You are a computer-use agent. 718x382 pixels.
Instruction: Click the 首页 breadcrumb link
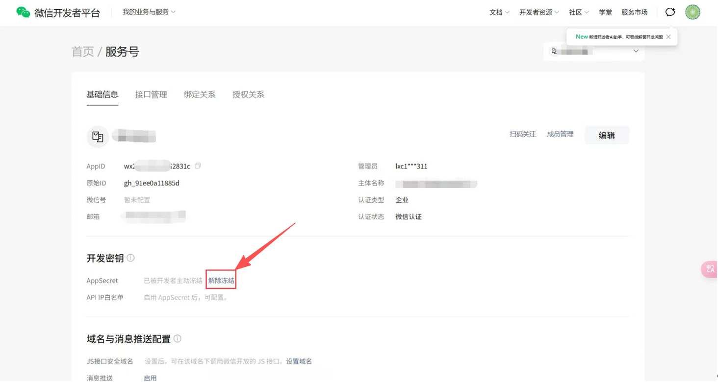(x=83, y=51)
